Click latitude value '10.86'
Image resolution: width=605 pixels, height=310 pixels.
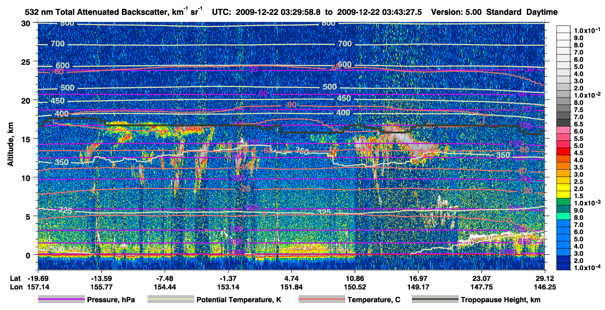pos(355,278)
